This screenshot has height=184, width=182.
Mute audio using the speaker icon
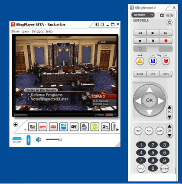click(39, 139)
